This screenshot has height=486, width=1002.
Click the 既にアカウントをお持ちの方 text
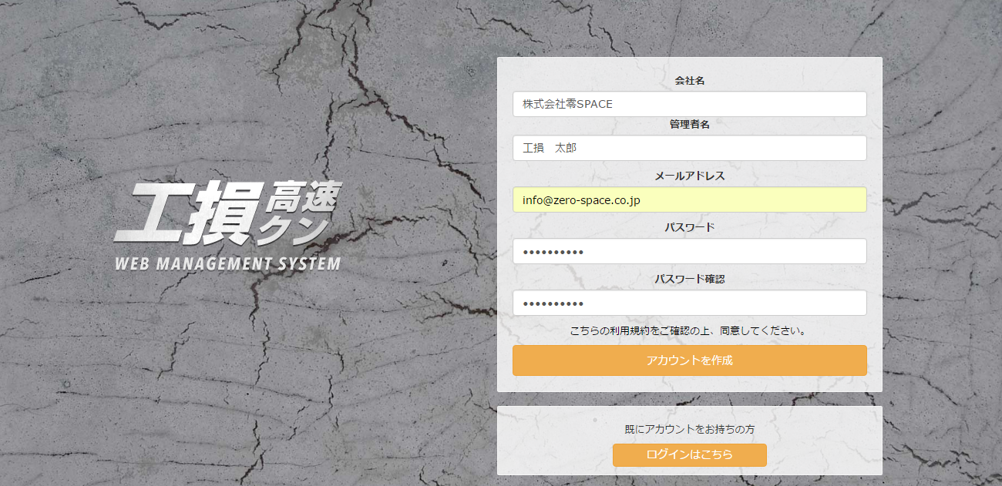pyautogui.click(x=690, y=429)
